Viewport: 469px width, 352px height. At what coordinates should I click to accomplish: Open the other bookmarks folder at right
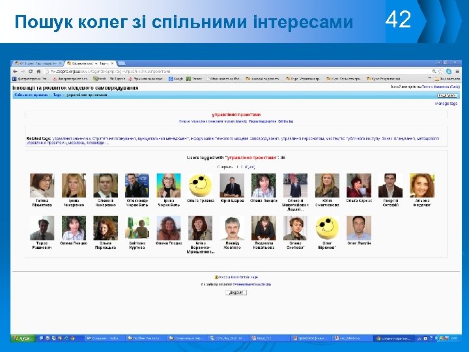click(x=447, y=79)
